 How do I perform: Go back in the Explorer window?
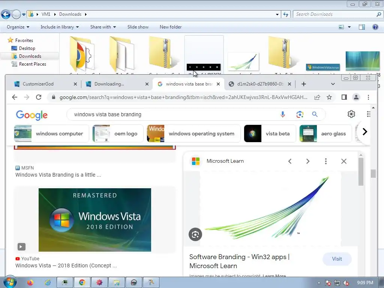(x=6, y=15)
